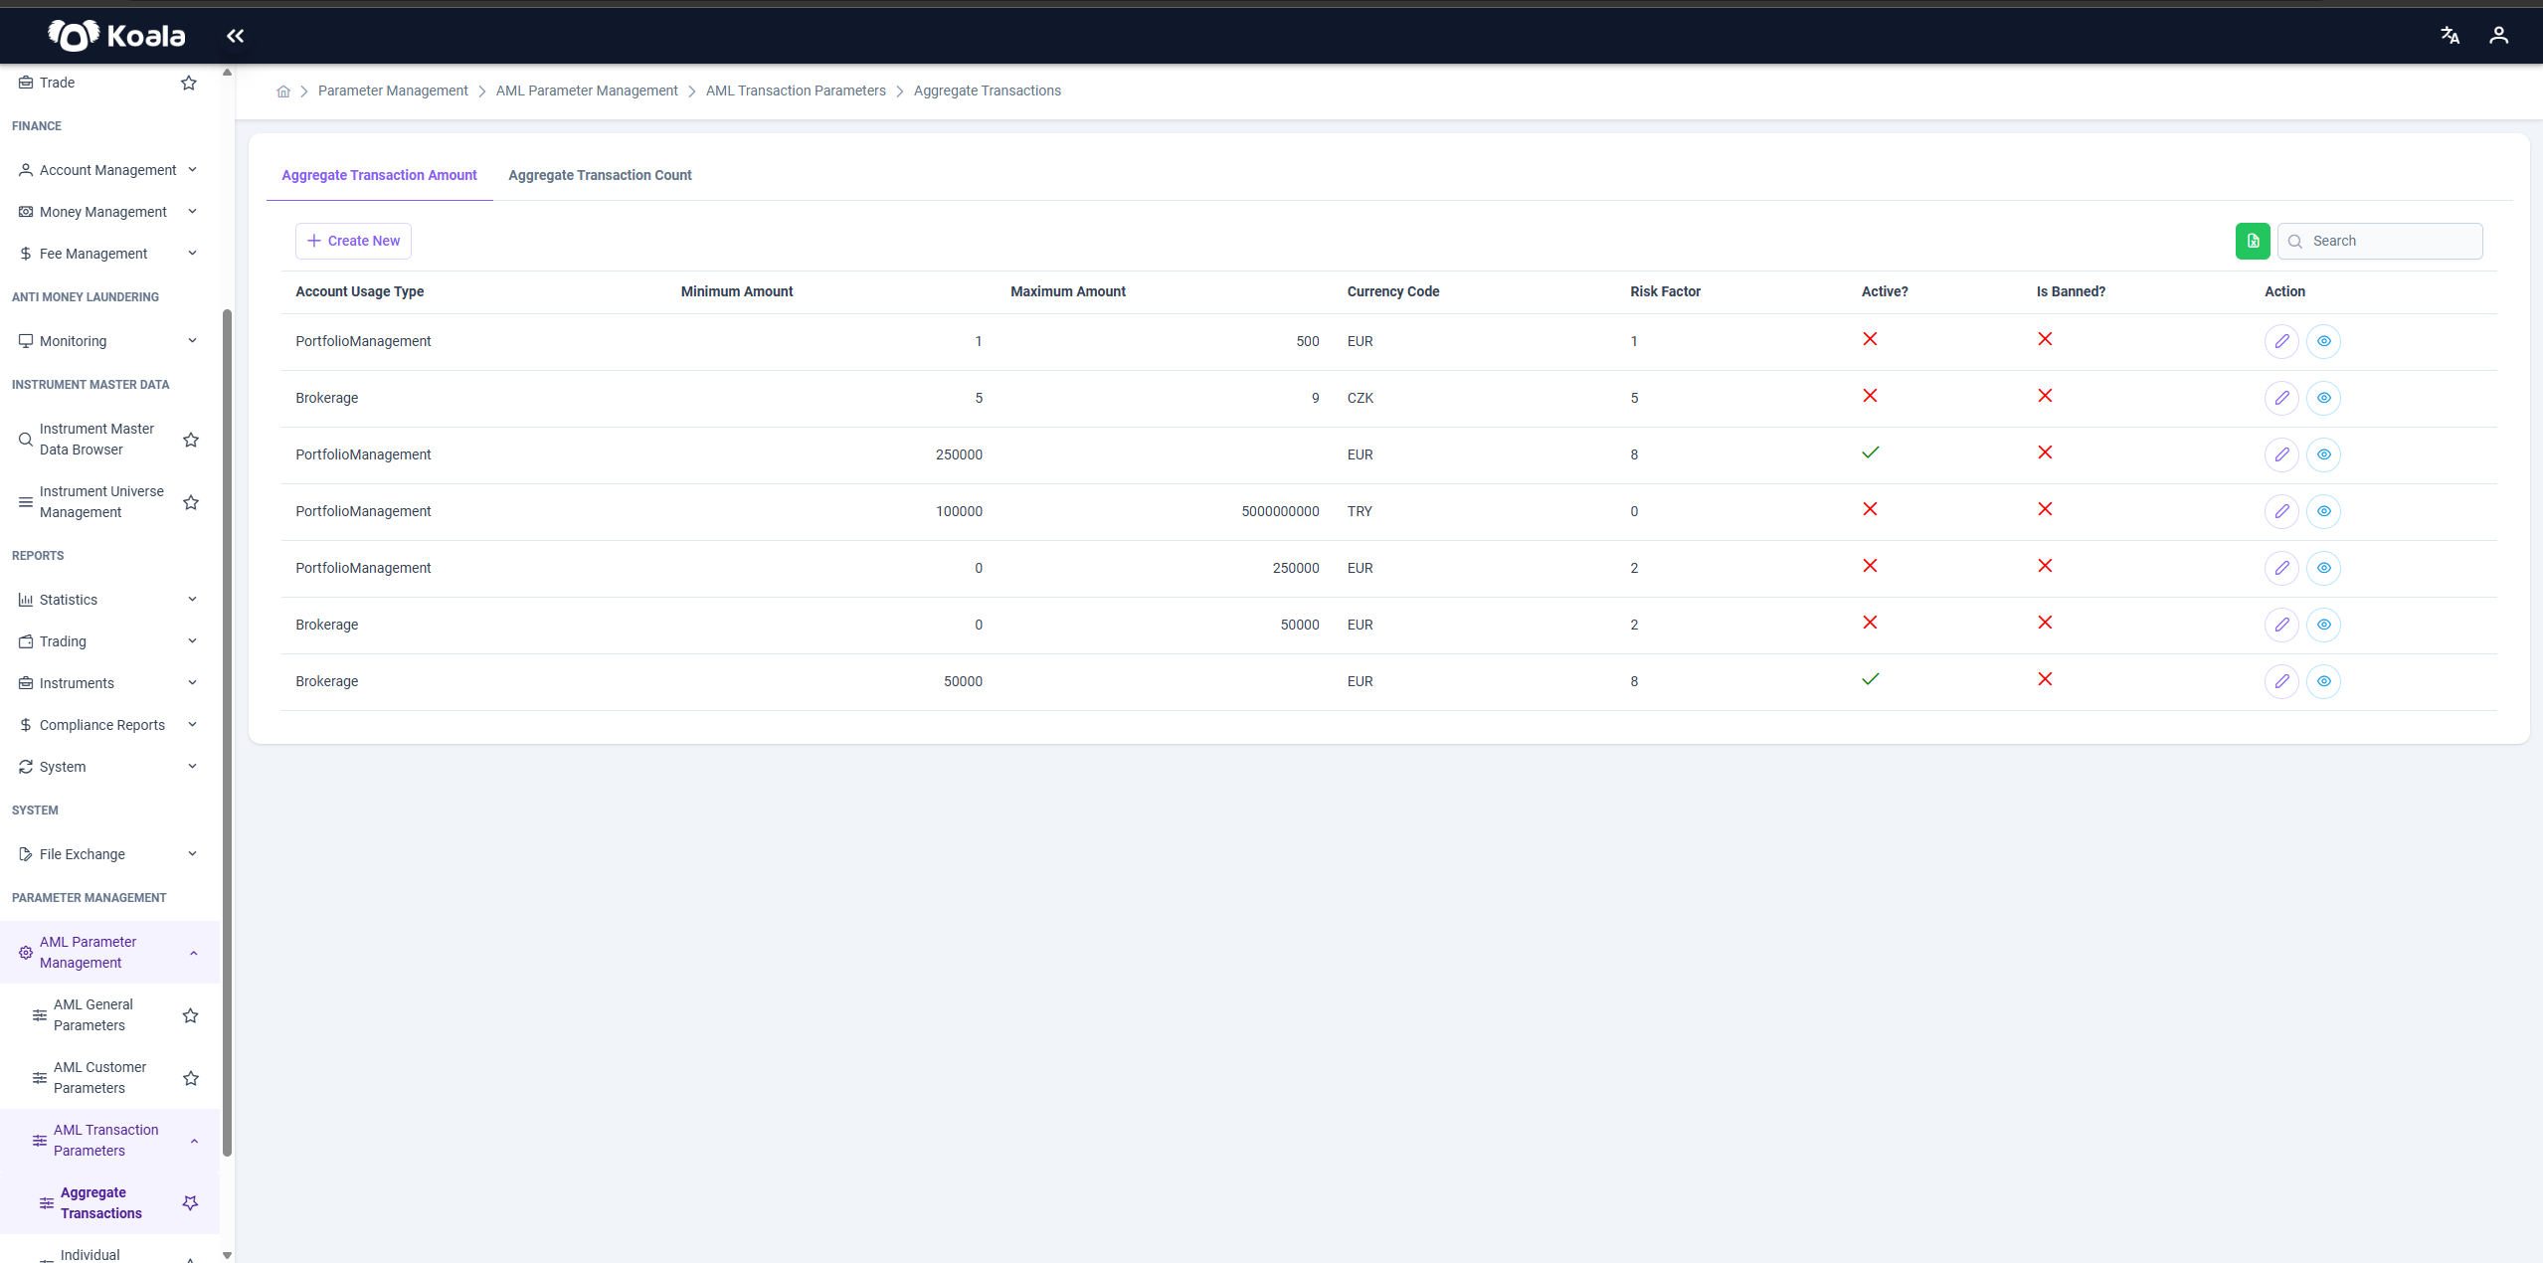Expand Account Management menu
Screen dimensions: 2543x1263
(108, 170)
